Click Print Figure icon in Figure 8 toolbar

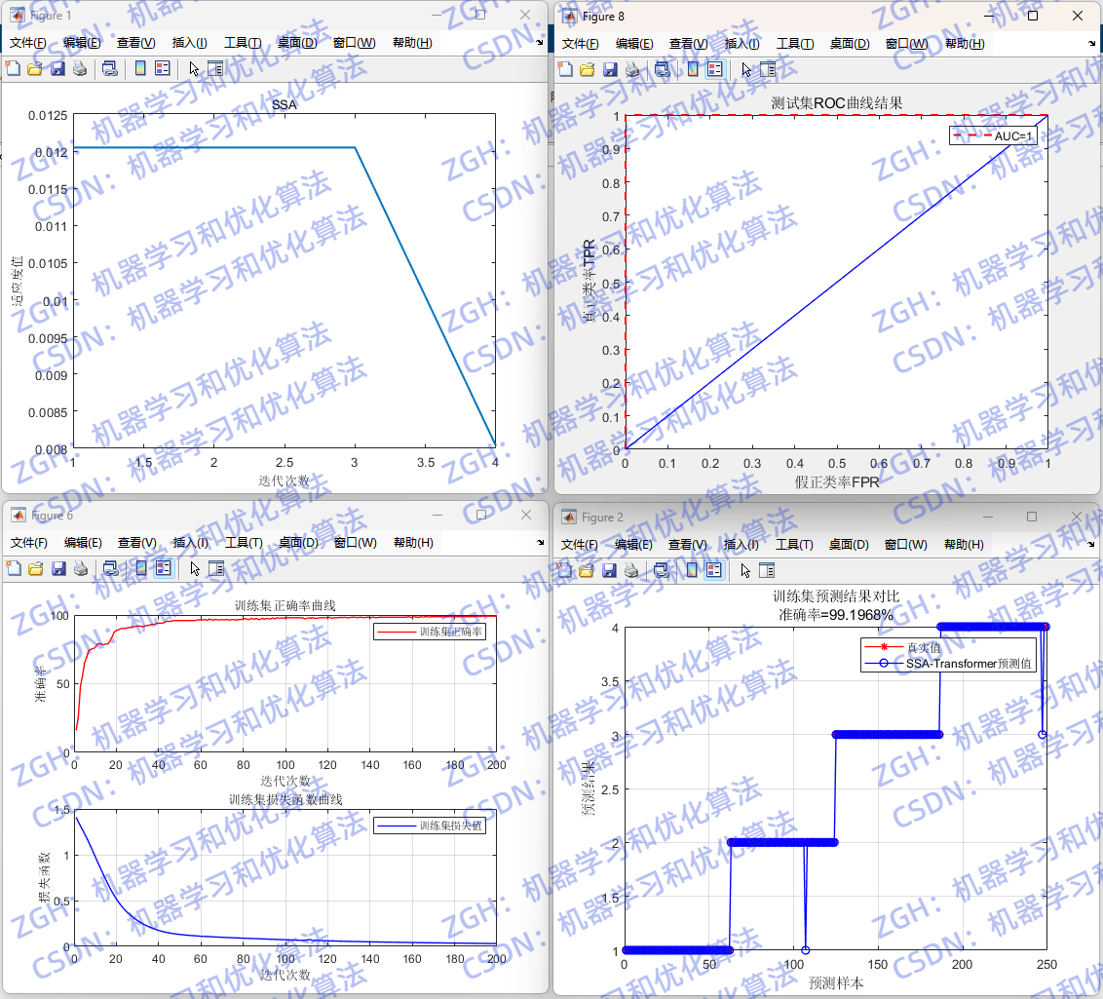click(631, 69)
